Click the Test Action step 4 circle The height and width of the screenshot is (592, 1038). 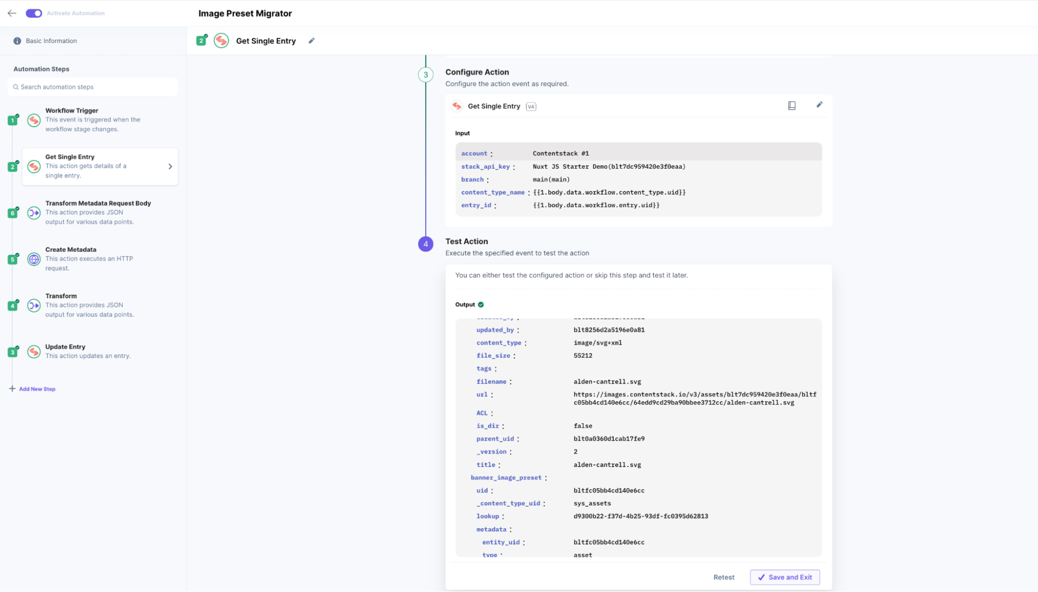[425, 244]
